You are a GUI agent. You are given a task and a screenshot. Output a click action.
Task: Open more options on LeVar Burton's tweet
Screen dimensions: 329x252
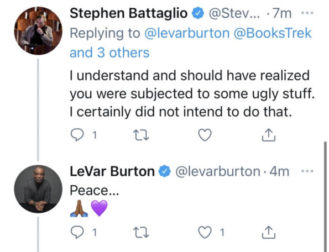[307, 171]
